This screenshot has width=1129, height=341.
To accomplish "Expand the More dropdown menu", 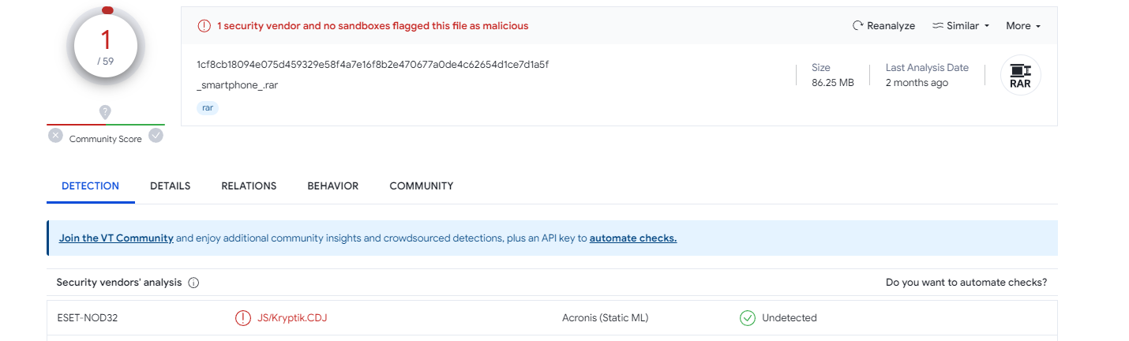I will 1023,26.
